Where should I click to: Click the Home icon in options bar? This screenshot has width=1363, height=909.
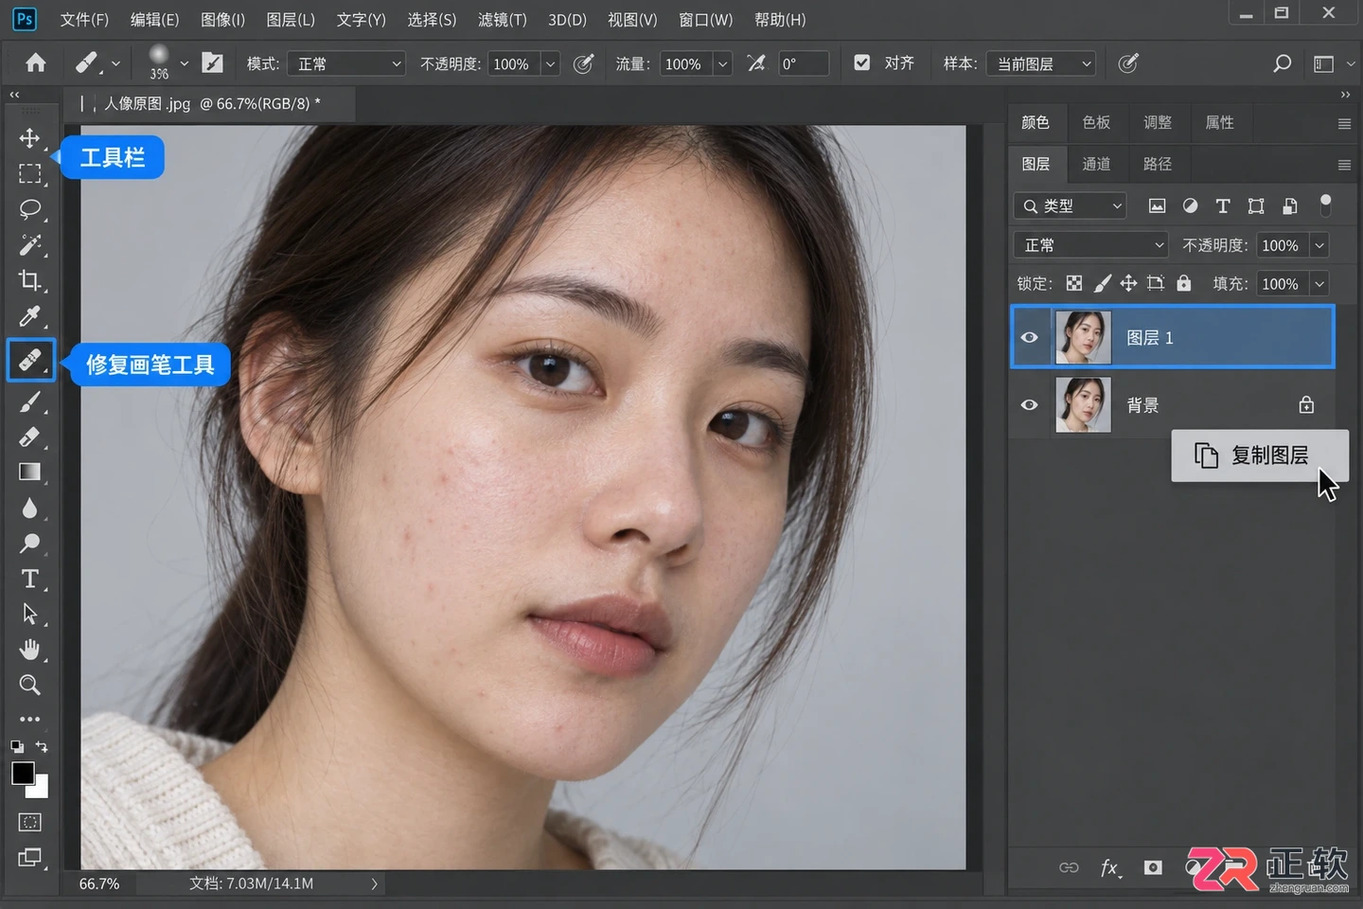coord(36,63)
